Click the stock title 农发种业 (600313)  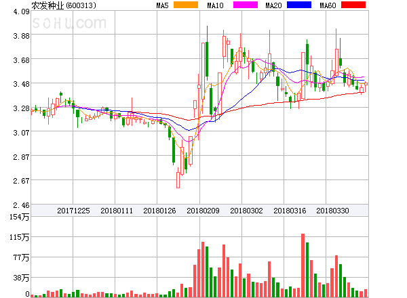[64, 5]
